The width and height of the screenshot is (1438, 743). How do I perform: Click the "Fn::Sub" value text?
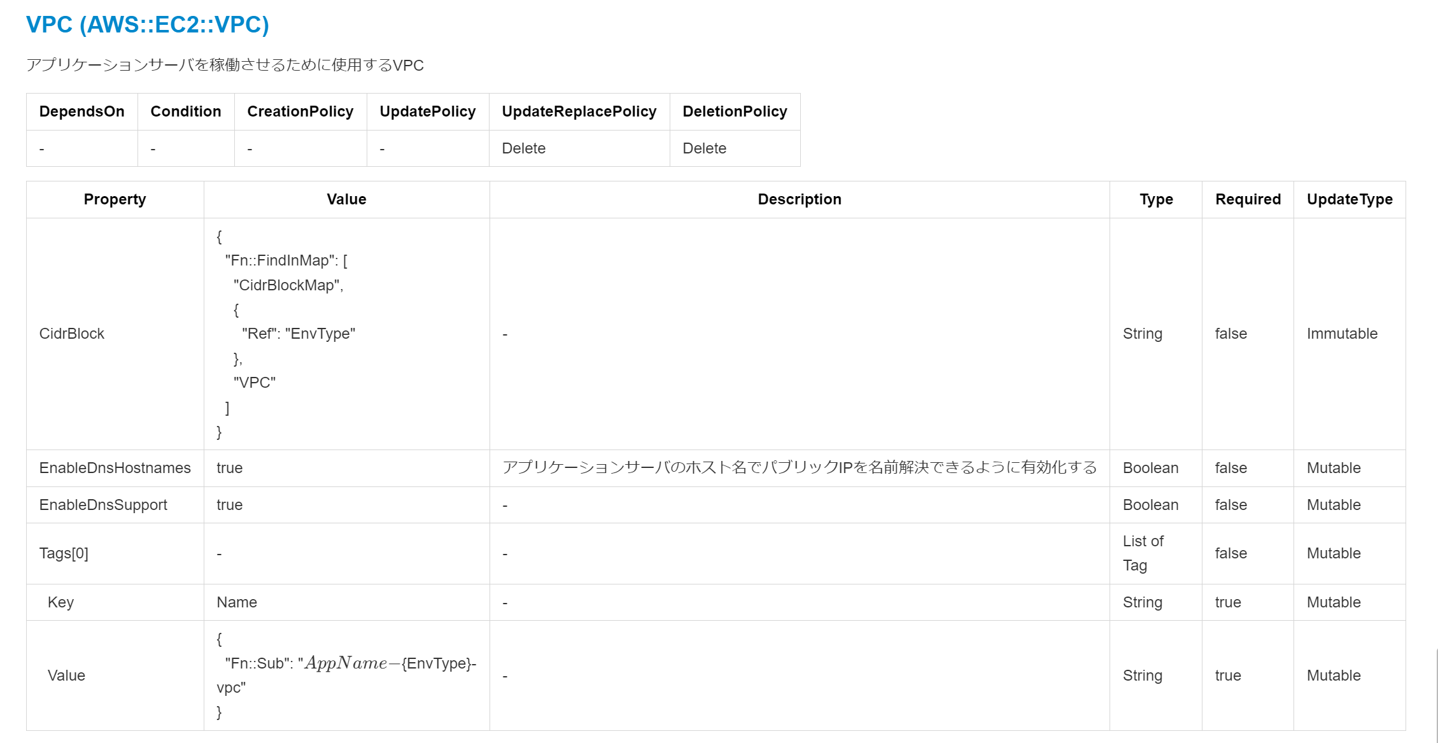click(x=346, y=675)
